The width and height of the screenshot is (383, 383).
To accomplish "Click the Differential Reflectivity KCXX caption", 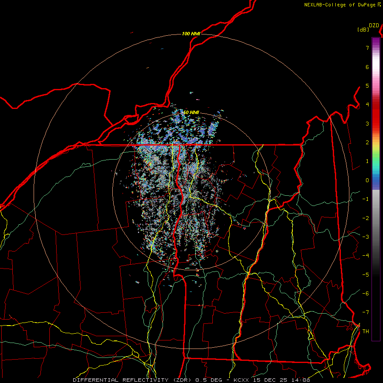I will (x=191, y=380).
